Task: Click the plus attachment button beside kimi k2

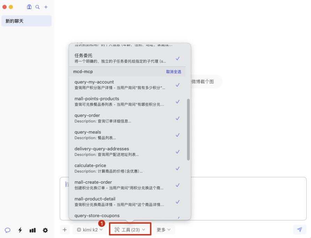Action: click(x=64, y=230)
